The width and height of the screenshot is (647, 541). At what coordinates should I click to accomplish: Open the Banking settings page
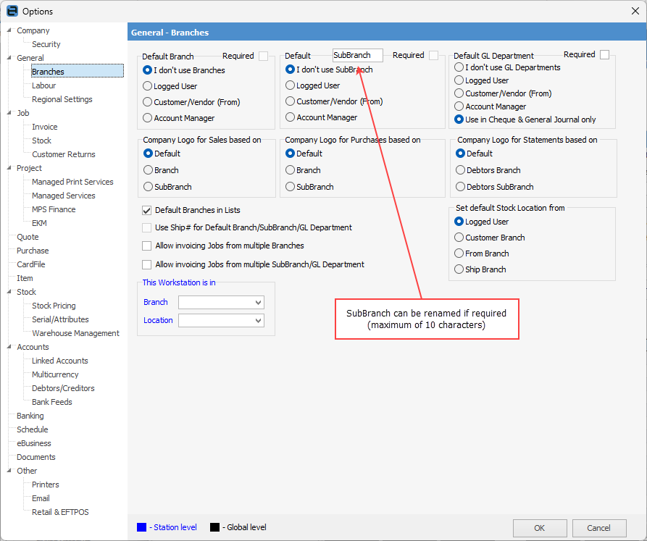pos(30,416)
